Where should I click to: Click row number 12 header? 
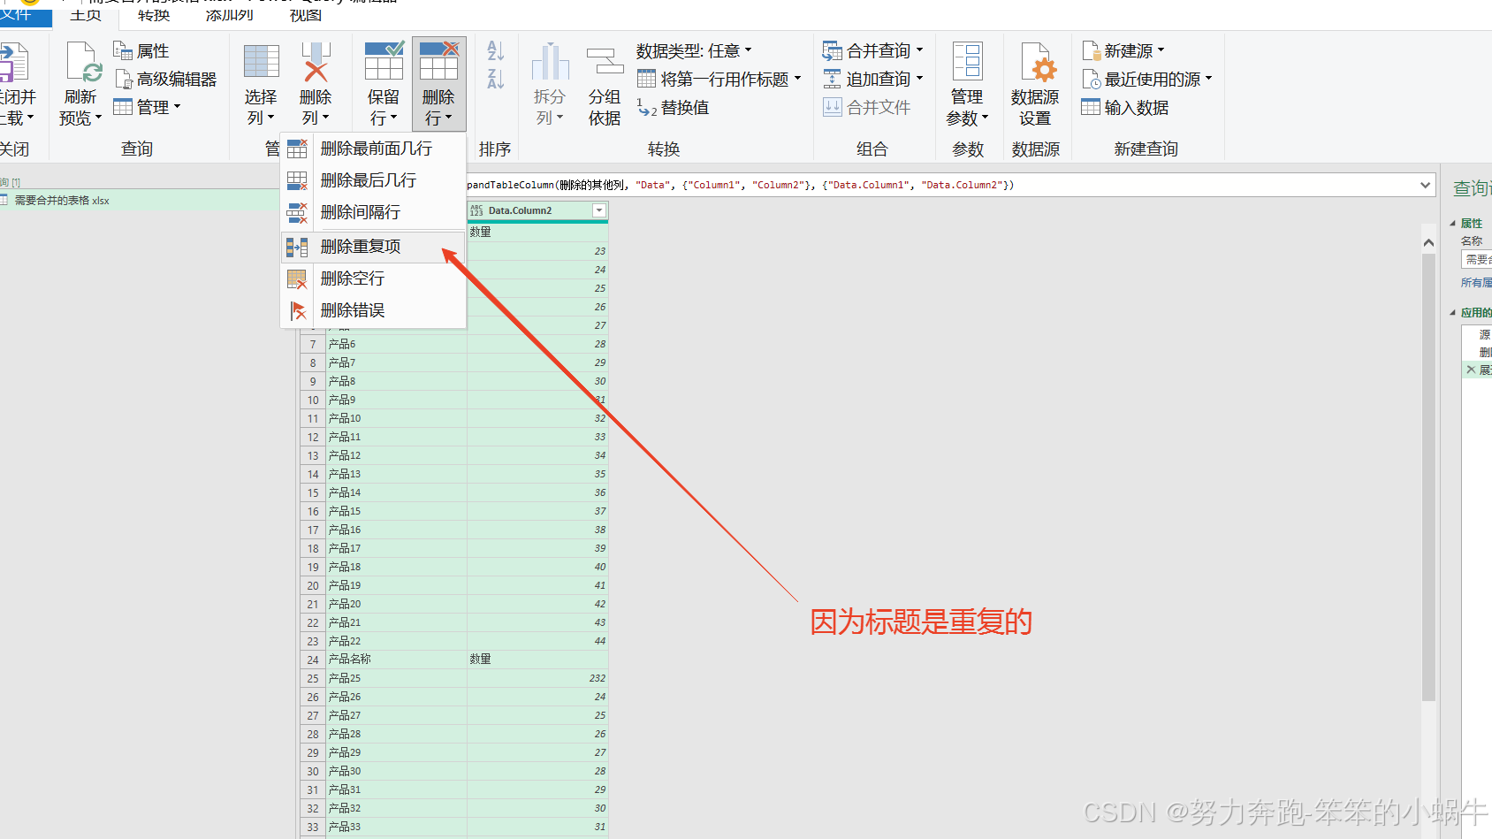[313, 437]
